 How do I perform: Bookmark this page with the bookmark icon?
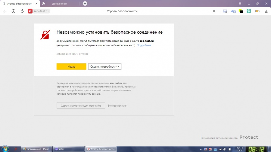(x=214, y=11)
